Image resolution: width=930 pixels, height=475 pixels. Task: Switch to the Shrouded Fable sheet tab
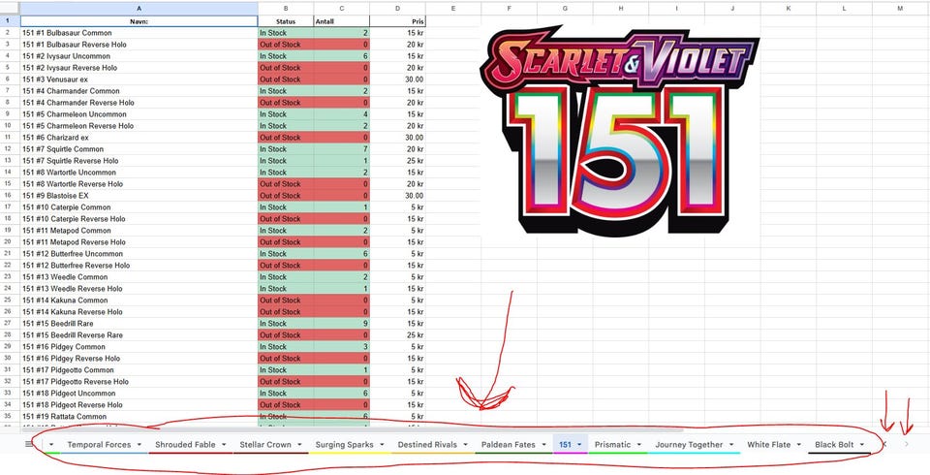(185, 444)
